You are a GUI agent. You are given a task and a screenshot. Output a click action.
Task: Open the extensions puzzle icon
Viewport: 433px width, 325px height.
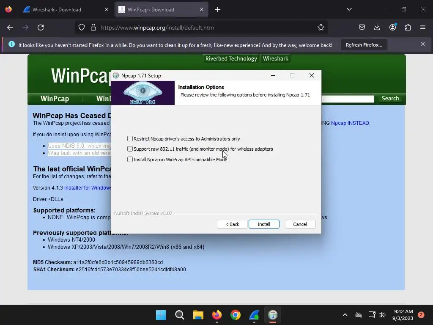tap(408, 27)
